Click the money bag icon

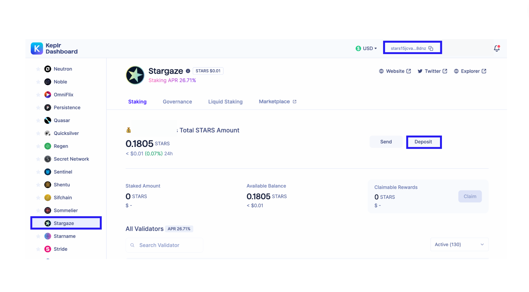point(129,130)
